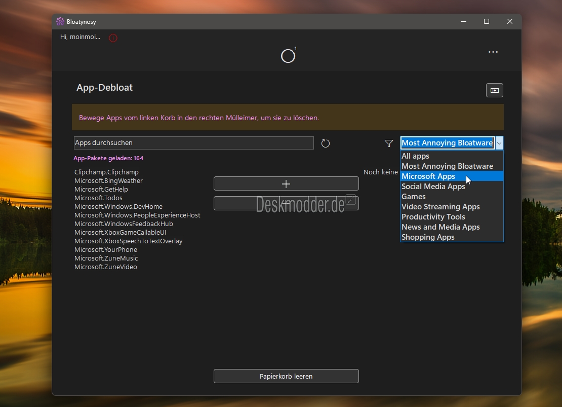Select Microsoft.GetHelp list entry

(101, 190)
